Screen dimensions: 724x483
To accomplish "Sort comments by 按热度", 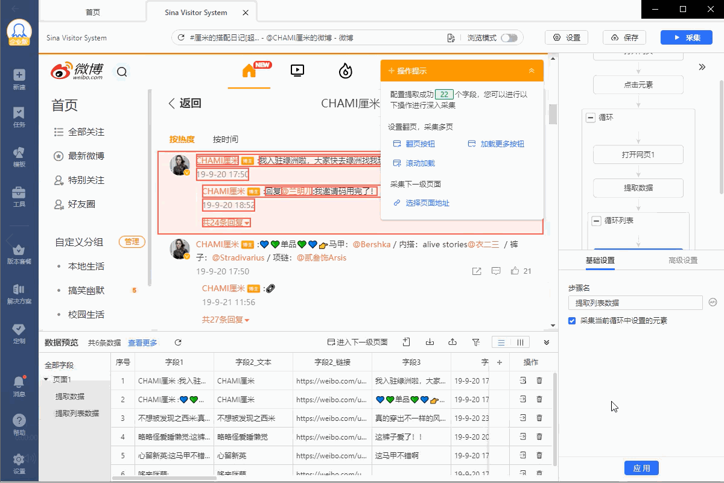I will (x=182, y=139).
